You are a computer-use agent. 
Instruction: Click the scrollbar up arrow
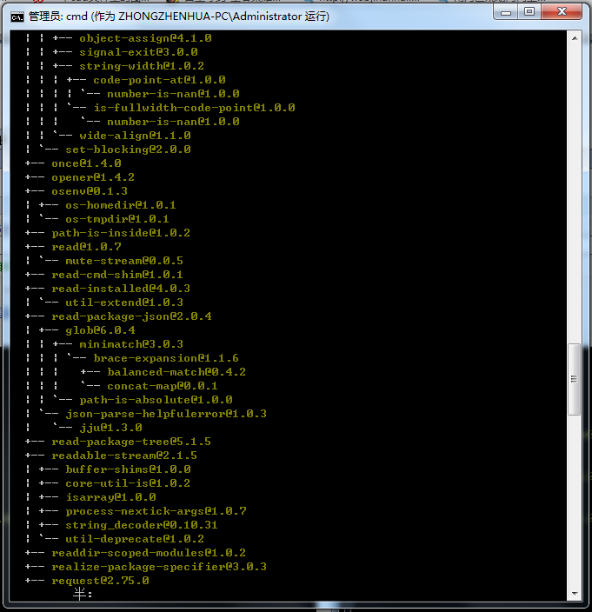[x=575, y=38]
